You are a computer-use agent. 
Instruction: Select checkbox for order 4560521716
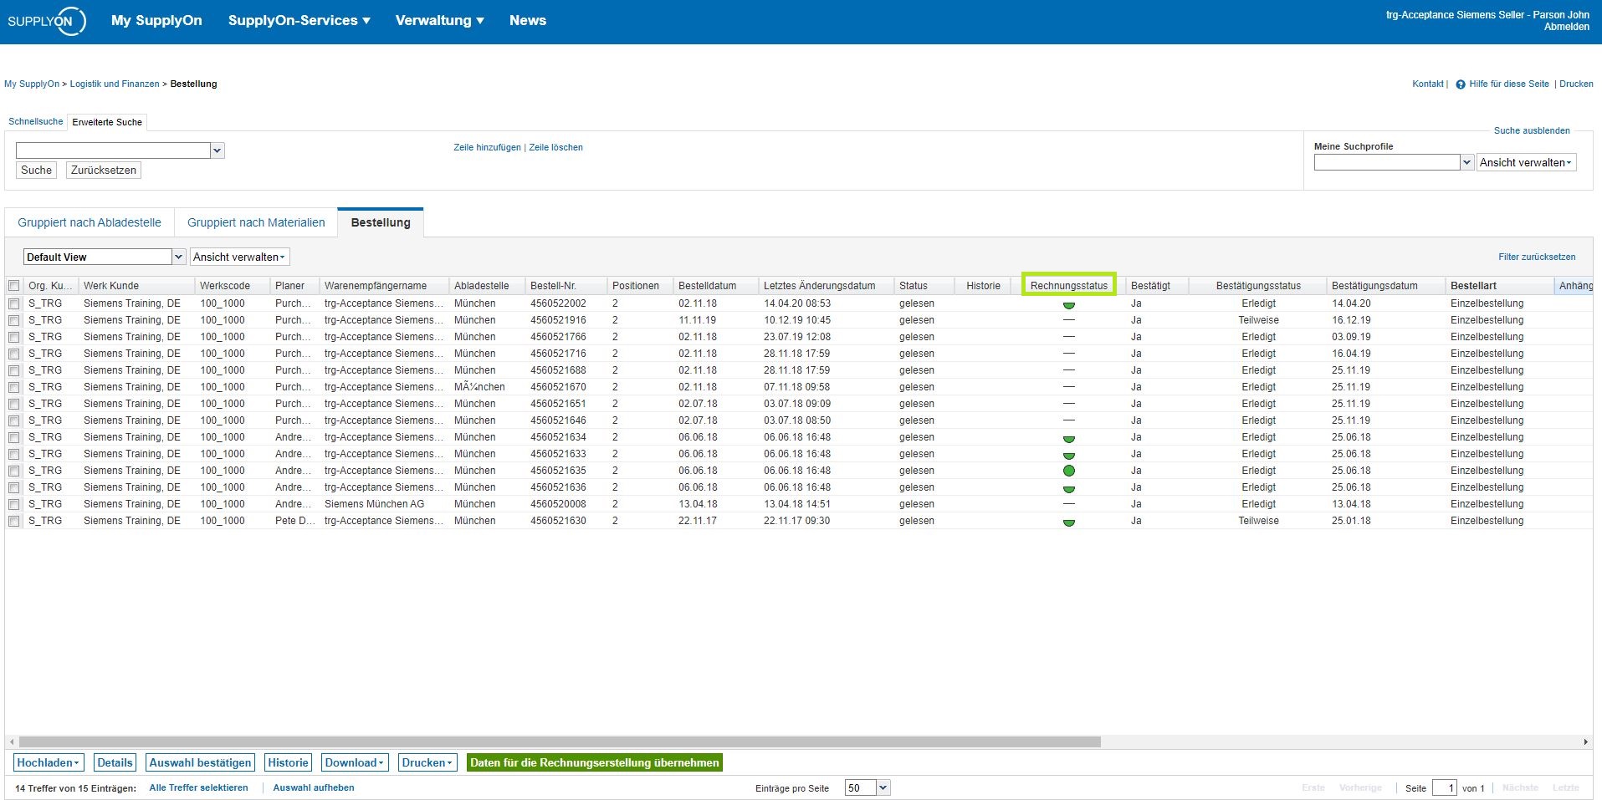(x=13, y=354)
